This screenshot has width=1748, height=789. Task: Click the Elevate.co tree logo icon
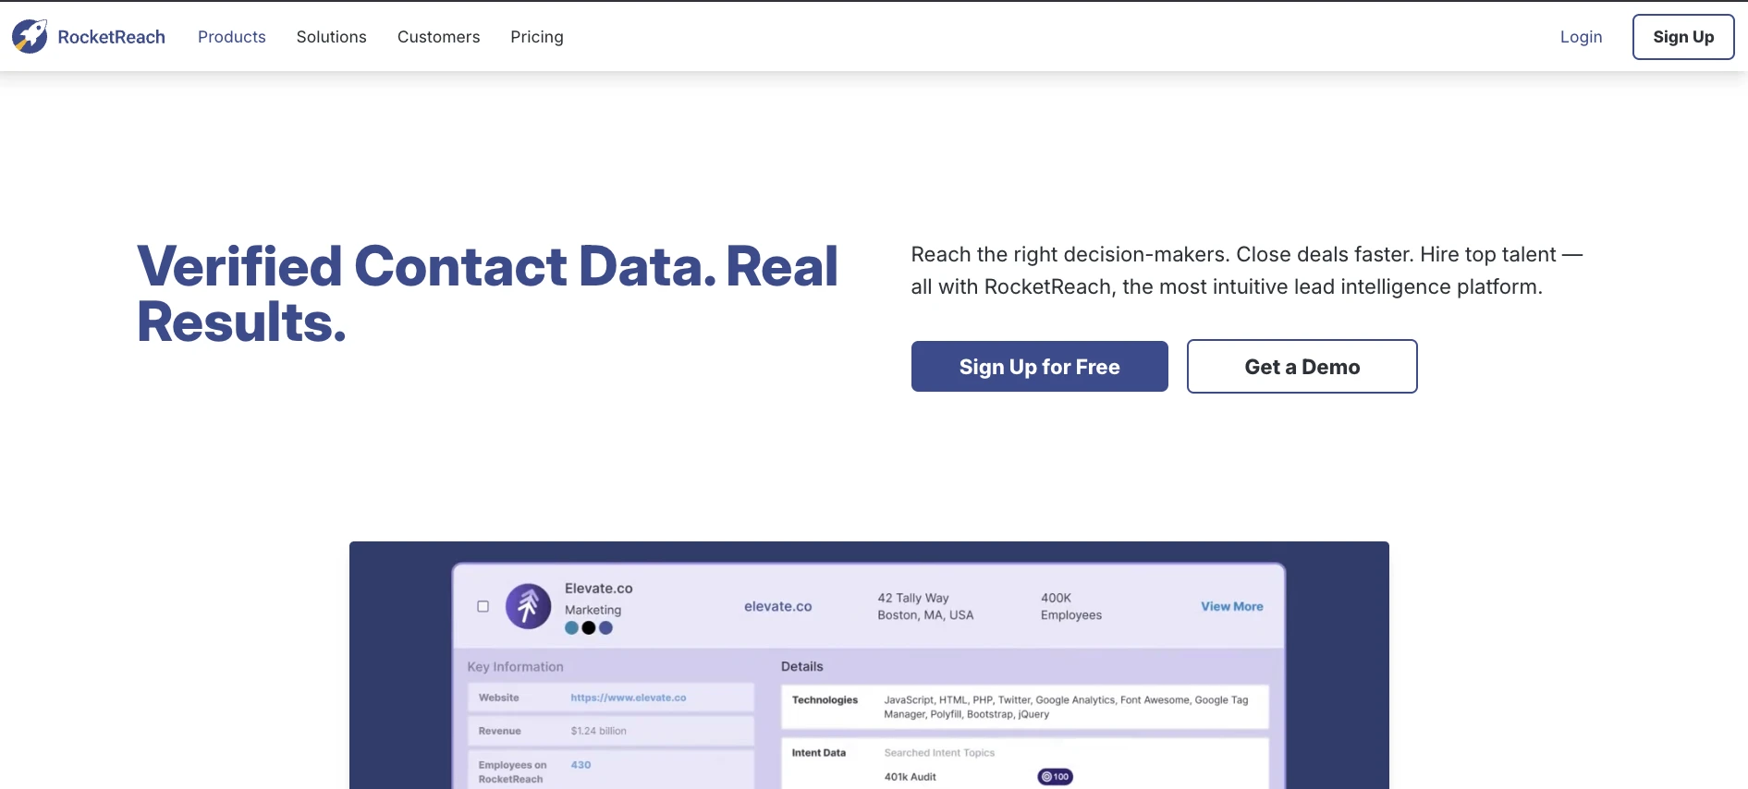(529, 606)
